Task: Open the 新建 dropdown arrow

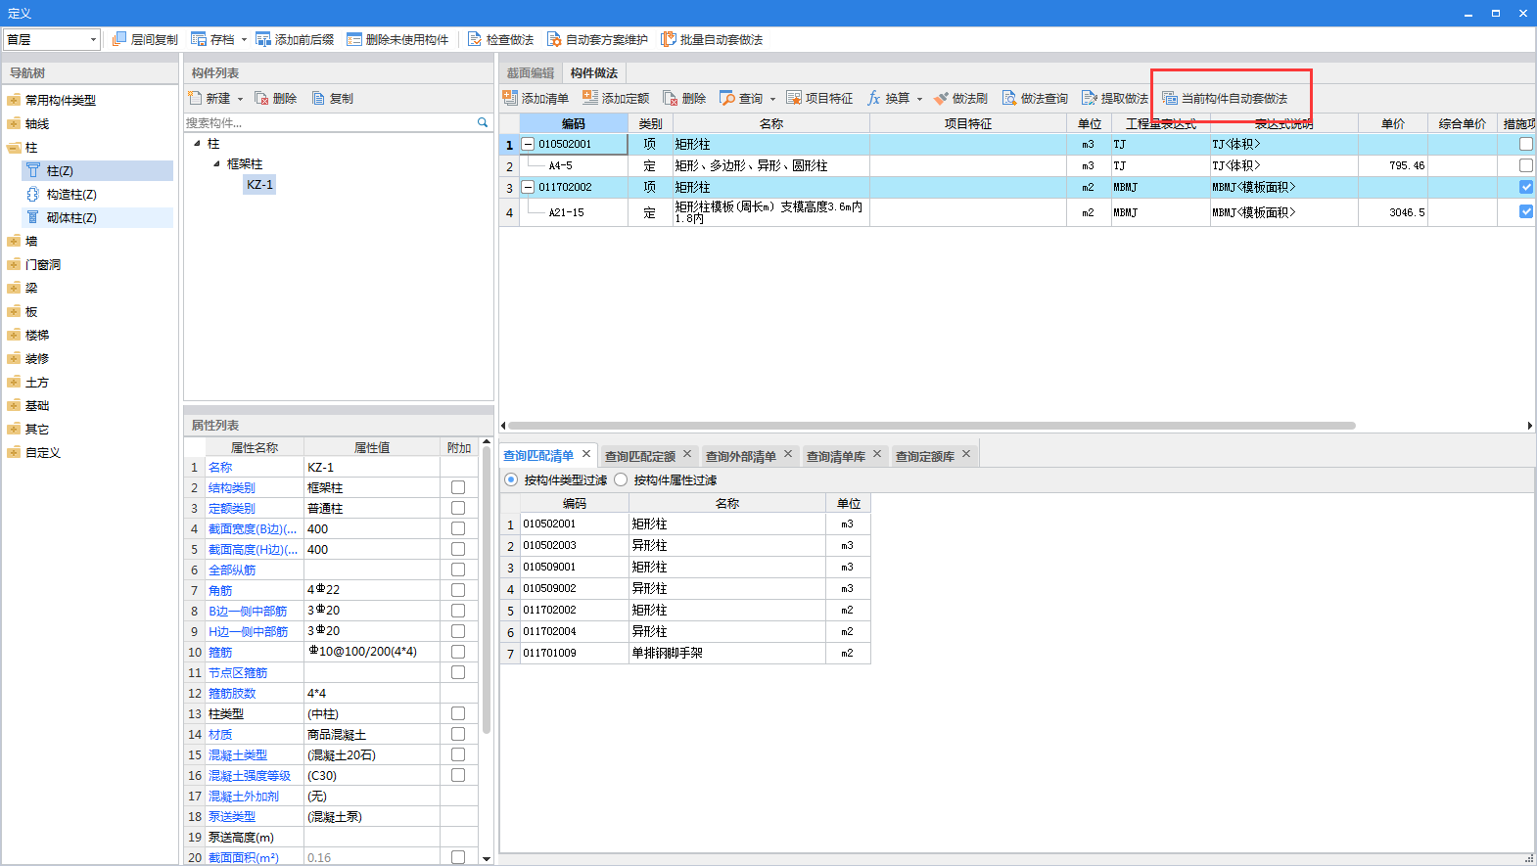Action: tap(240, 99)
